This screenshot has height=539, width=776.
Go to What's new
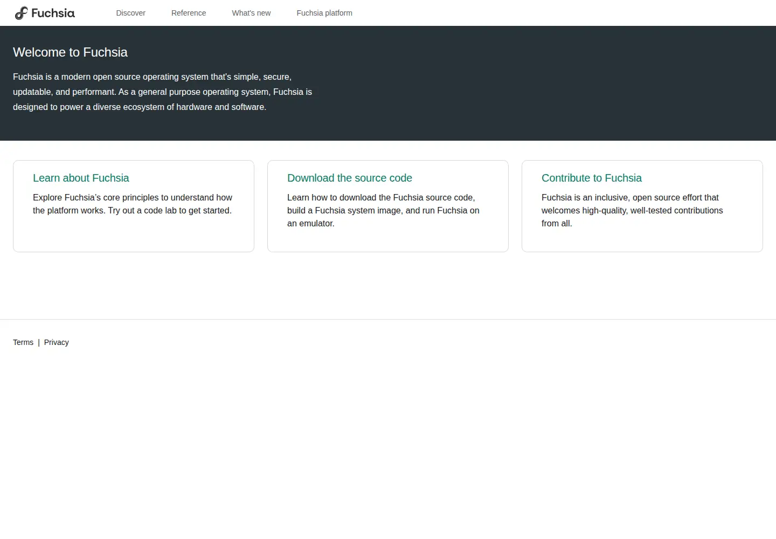[x=251, y=13]
